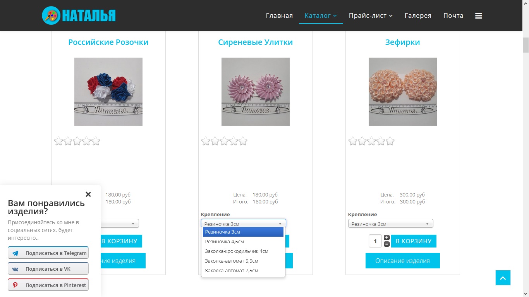Open the Каталог menu
529x297 pixels.
[x=321, y=16]
